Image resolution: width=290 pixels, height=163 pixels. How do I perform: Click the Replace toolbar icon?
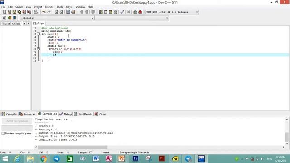click(x=62, y=12)
